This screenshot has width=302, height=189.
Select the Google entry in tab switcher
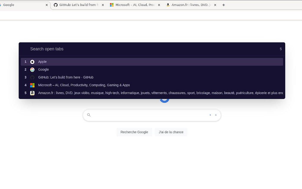152,70
